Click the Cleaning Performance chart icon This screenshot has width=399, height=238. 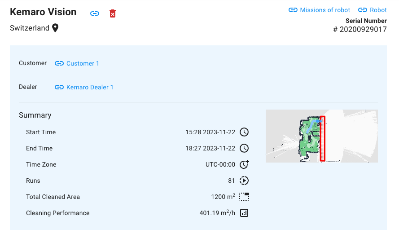244,213
